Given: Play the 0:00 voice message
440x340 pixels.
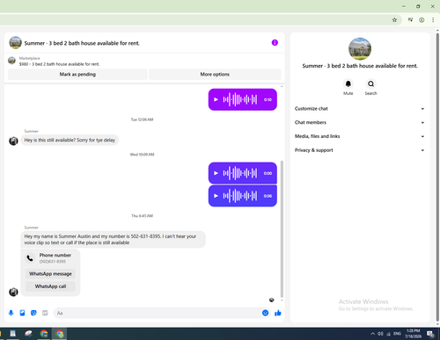Looking at the screenshot, I should pos(216,173).
